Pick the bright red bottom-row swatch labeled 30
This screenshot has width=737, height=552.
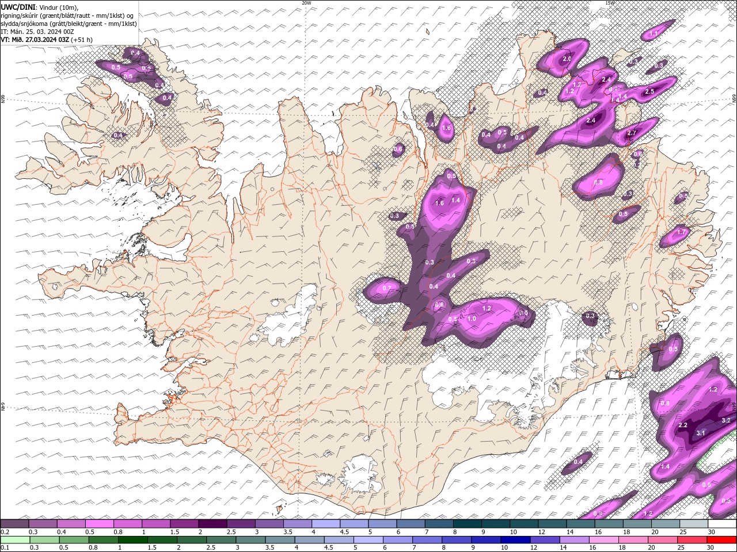[722, 540]
